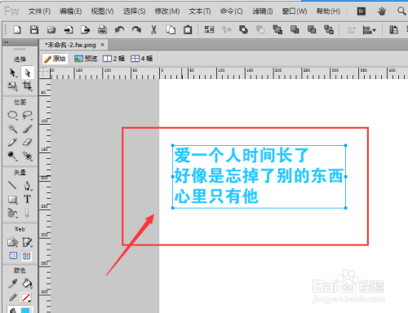Image resolution: width=408 pixels, height=313 pixels.
Task: Select the Eraser tool
Action: (x=27, y=142)
